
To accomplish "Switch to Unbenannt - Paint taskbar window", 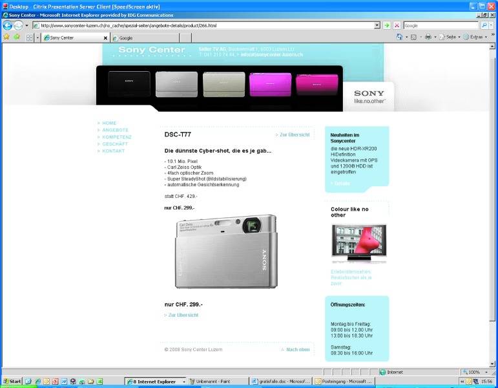I will (x=218, y=382).
